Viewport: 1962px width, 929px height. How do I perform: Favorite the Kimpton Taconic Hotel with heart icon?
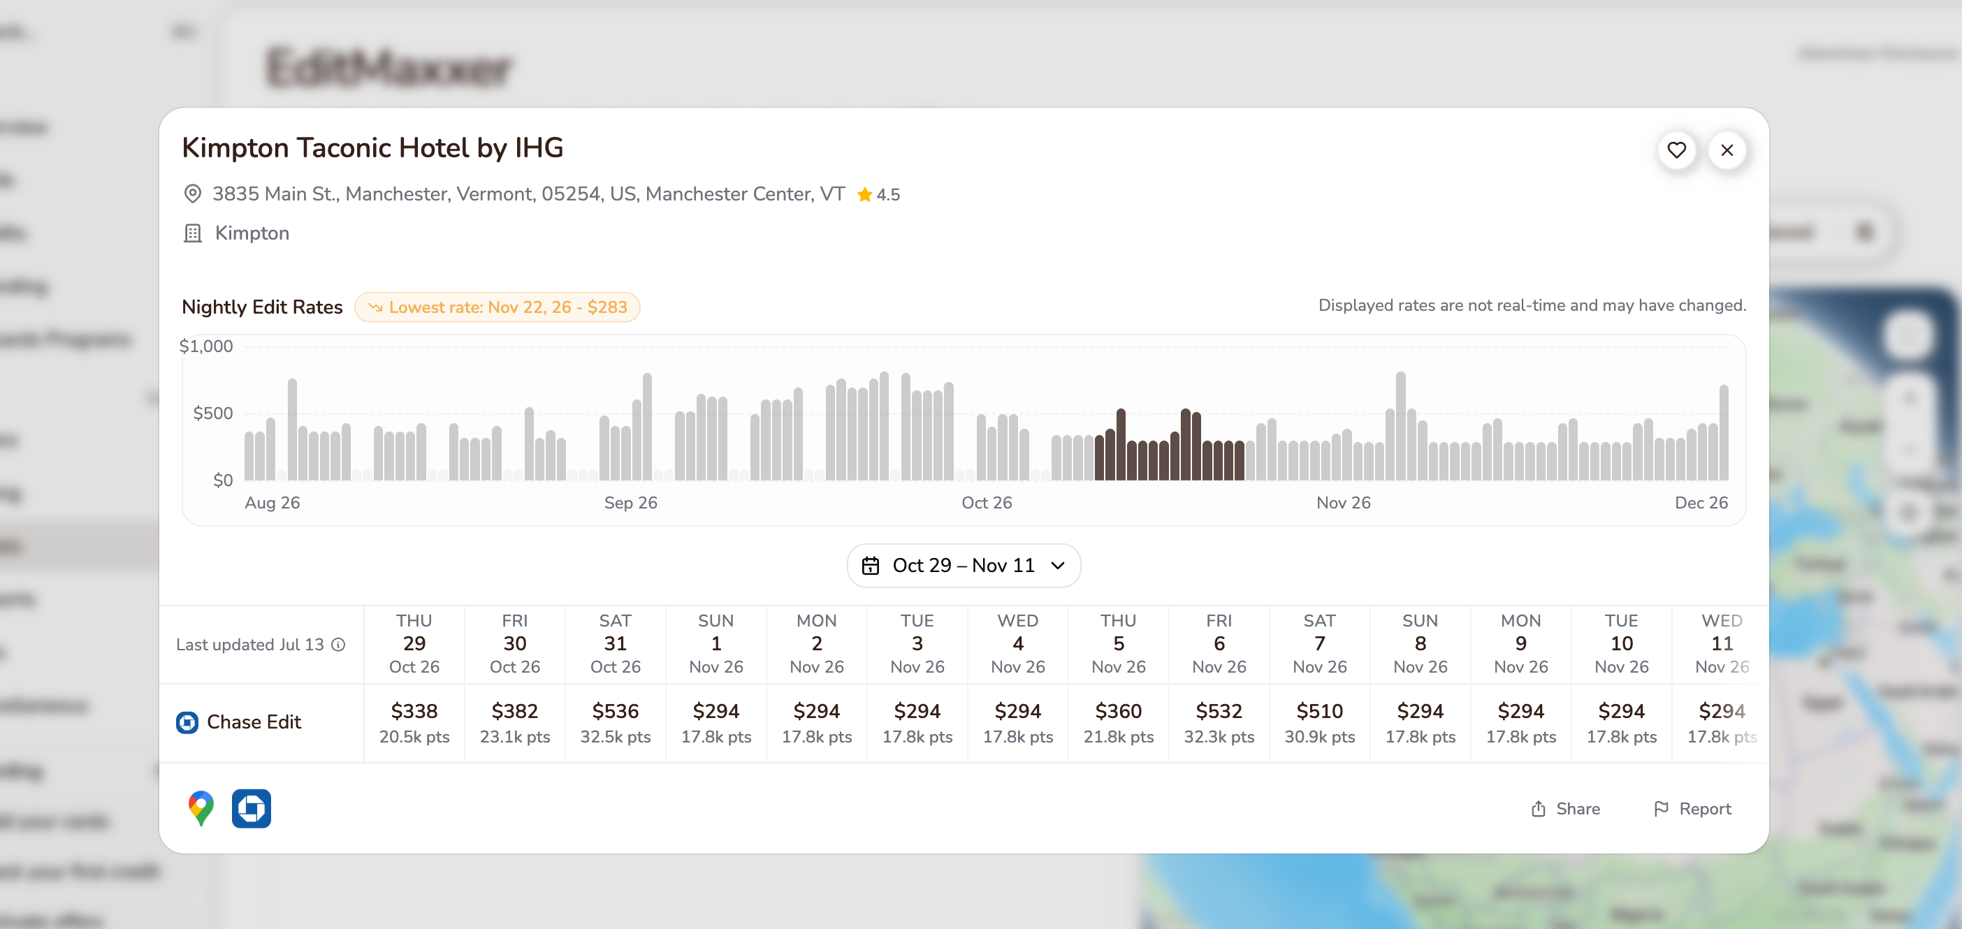click(x=1676, y=150)
